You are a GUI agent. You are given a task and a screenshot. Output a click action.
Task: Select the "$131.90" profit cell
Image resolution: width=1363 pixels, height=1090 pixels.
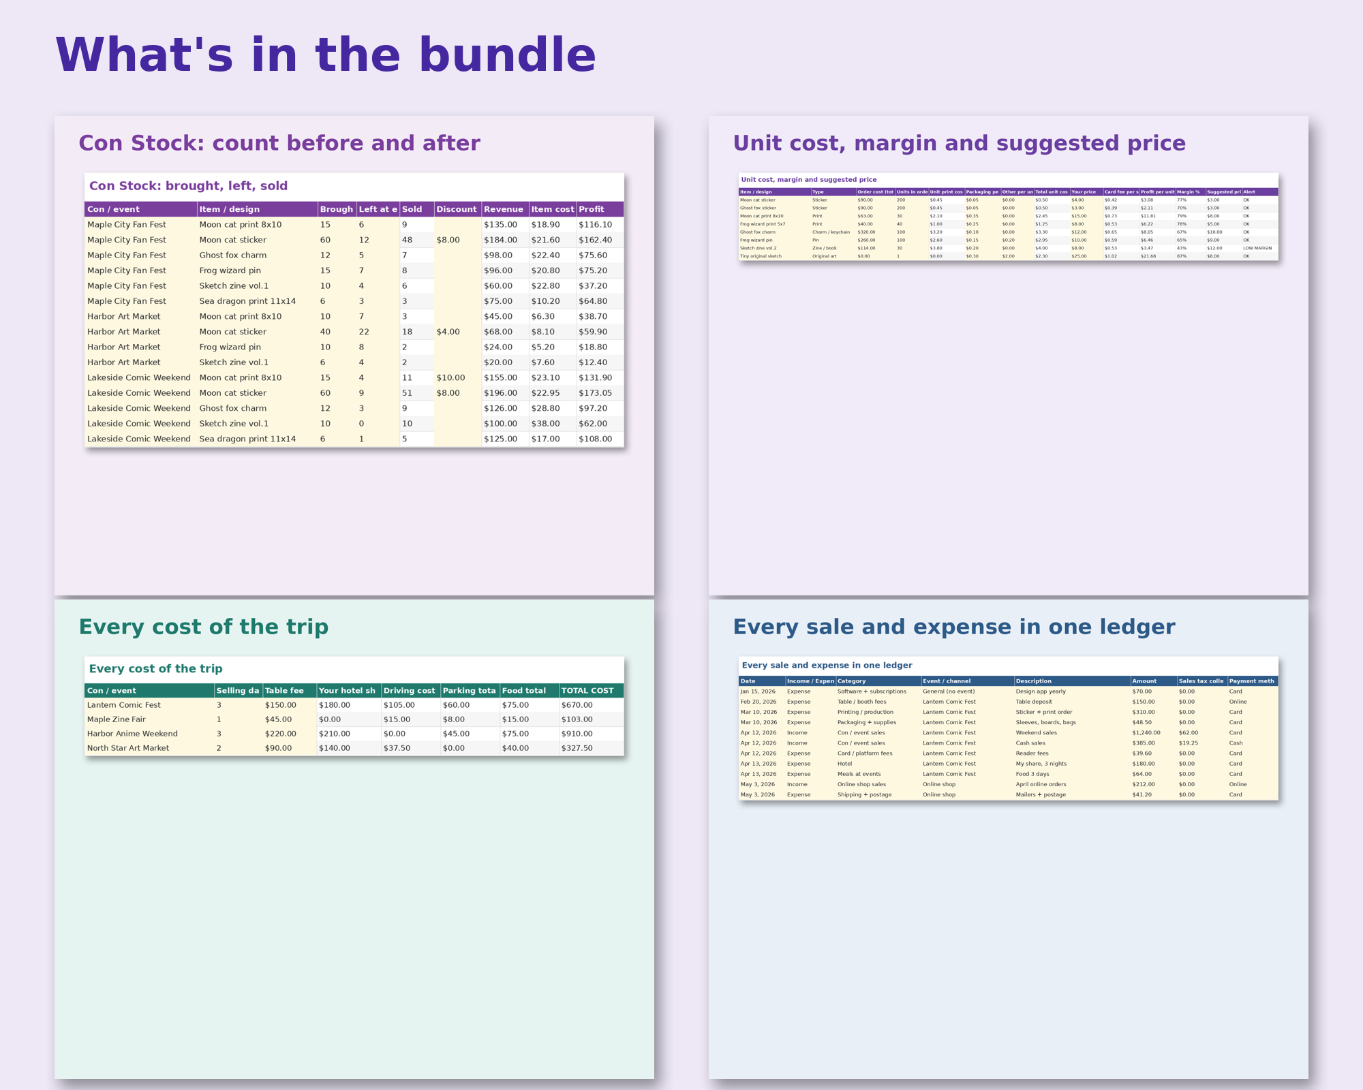[600, 377]
